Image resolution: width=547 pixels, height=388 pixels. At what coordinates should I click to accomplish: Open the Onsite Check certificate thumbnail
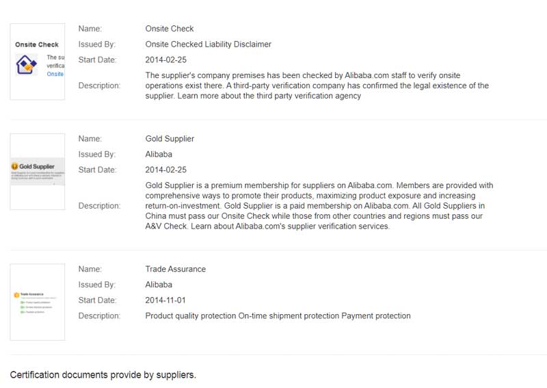[x=38, y=62]
